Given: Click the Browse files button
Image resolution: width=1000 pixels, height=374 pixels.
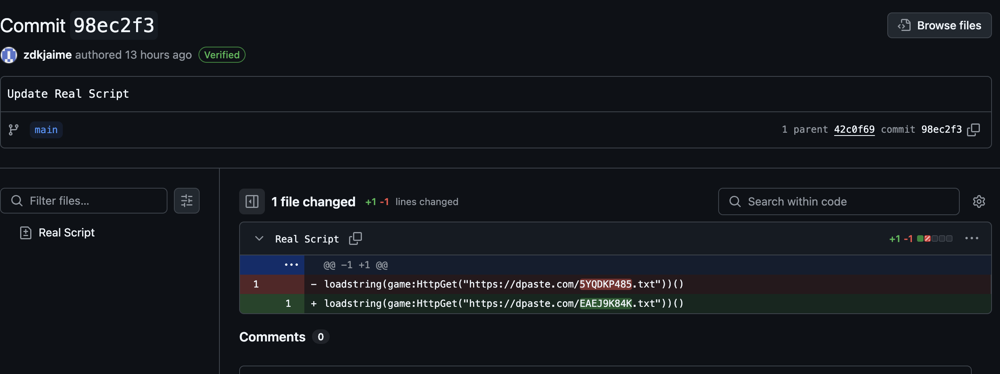Looking at the screenshot, I should (x=939, y=25).
